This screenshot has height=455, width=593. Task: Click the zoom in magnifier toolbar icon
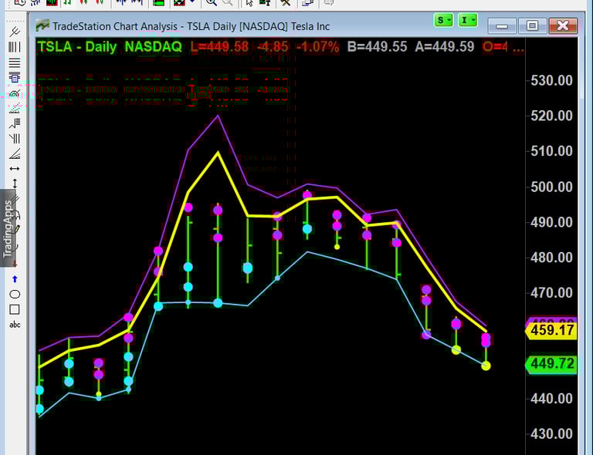tap(211, 2)
